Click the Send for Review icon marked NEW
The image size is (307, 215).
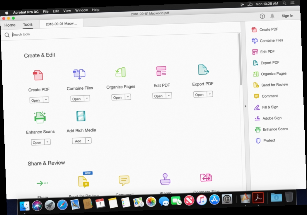83,182
